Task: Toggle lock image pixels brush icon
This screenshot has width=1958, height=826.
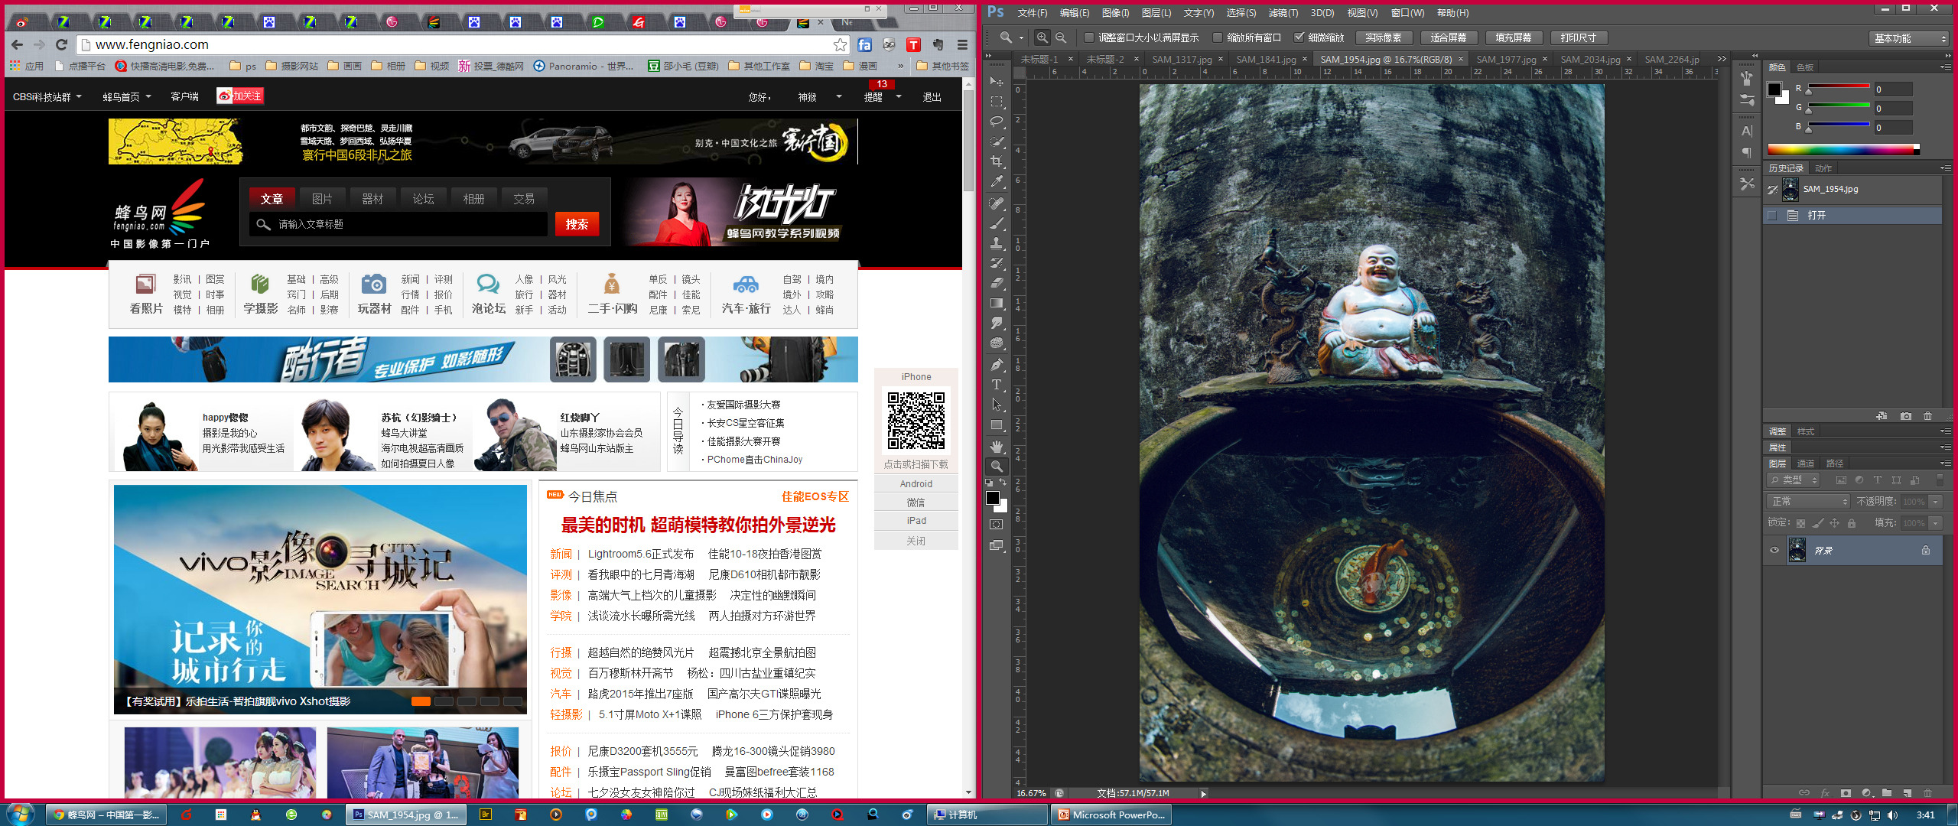Action: pyautogui.click(x=1818, y=523)
